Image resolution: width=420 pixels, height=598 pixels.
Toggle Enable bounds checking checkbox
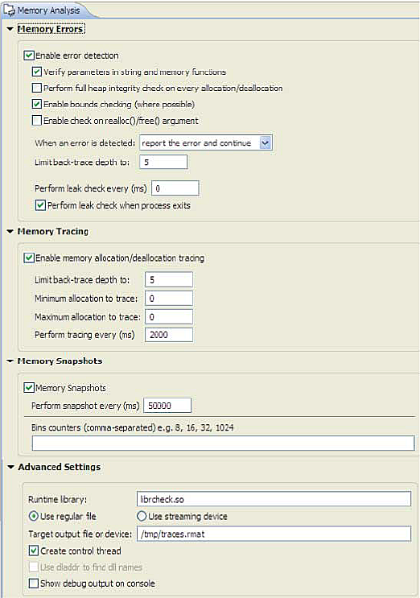[x=37, y=104]
